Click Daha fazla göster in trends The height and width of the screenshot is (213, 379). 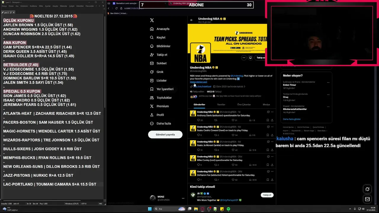pos(292,119)
